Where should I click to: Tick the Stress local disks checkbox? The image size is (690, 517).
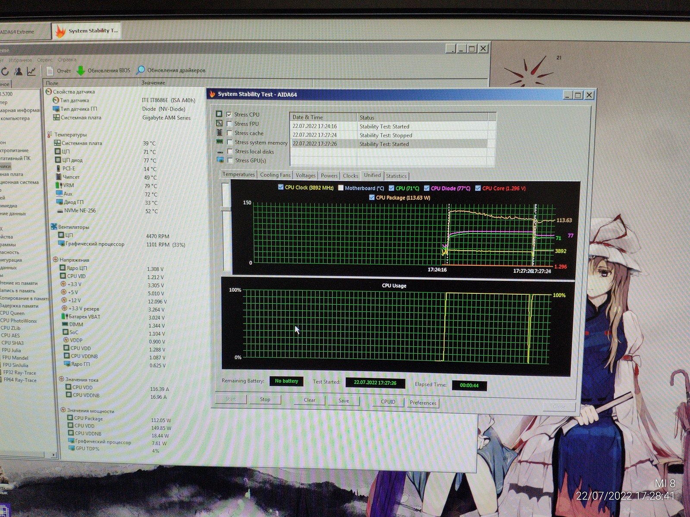(230, 151)
